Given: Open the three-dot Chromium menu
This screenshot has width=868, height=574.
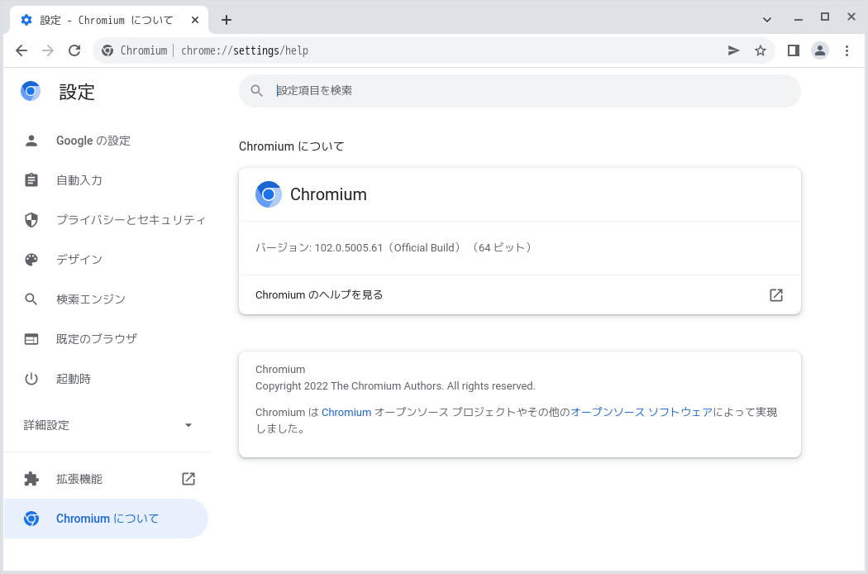Looking at the screenshot, I should tap(847, 50).
